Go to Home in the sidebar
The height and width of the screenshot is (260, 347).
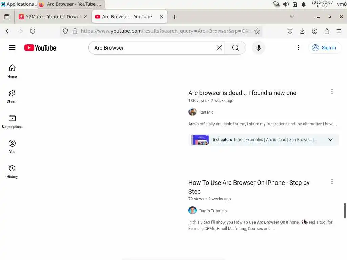pos(12,71)
